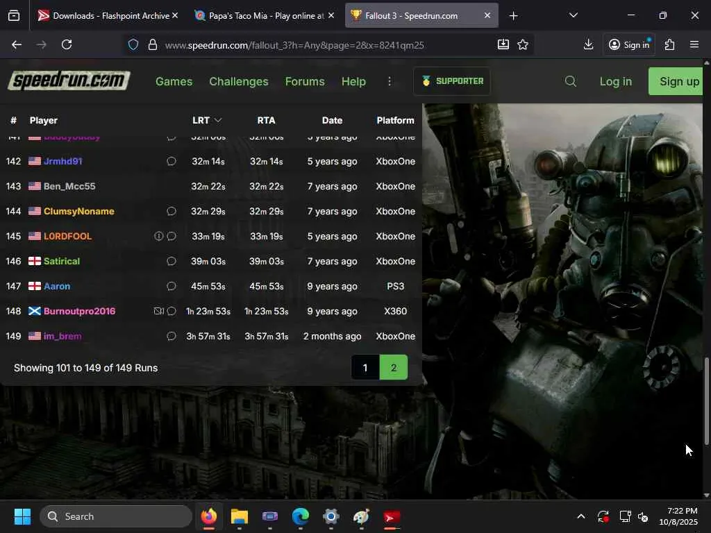Open player profile Ben_Mcc55
711x533 pixels.
tap(69, 186)
